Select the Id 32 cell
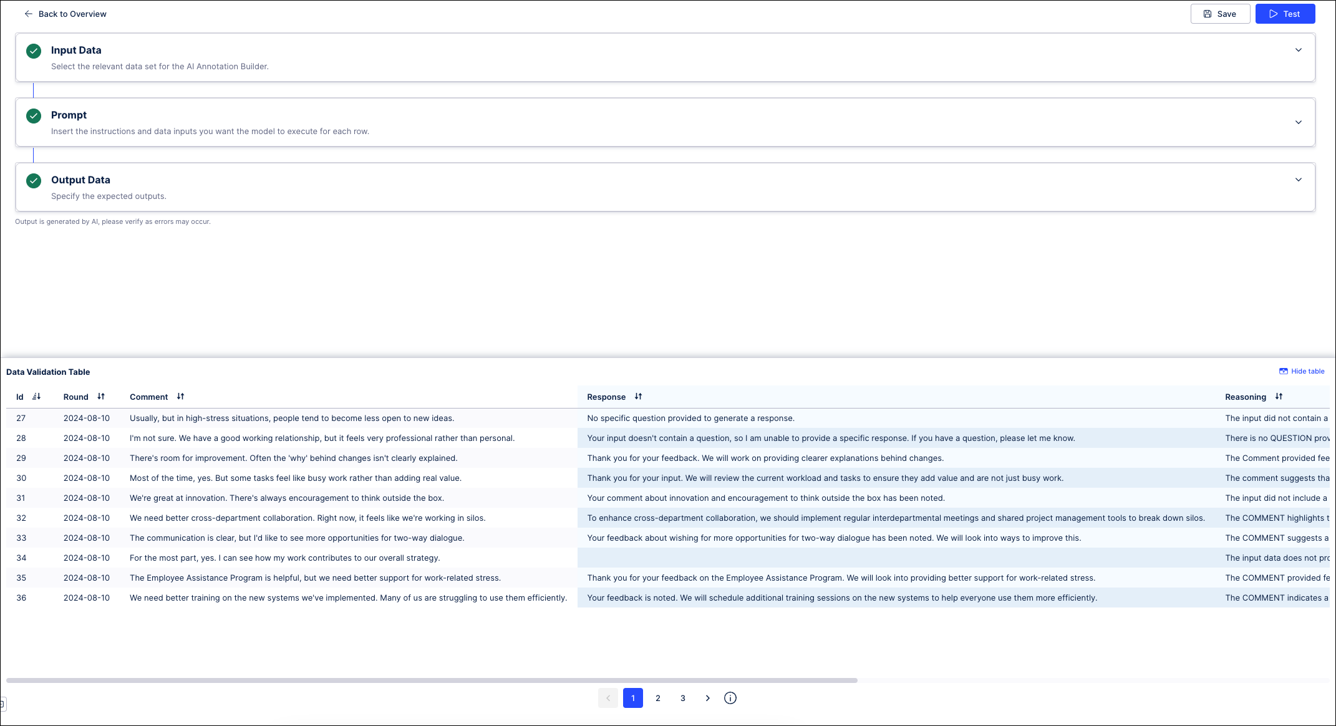The image size is (1336, 726). pos(21,518)
